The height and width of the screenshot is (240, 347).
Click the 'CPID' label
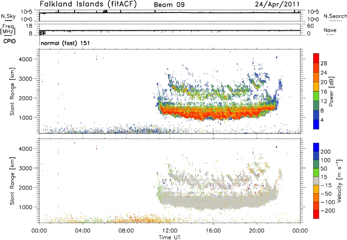coord(10,41)
